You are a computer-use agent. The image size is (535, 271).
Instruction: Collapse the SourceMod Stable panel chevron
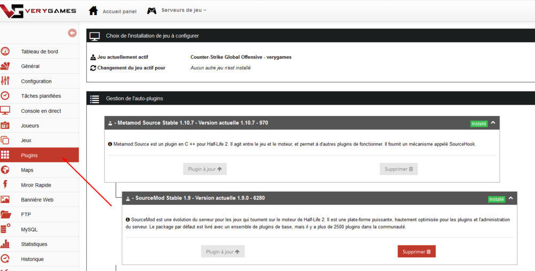511,198
